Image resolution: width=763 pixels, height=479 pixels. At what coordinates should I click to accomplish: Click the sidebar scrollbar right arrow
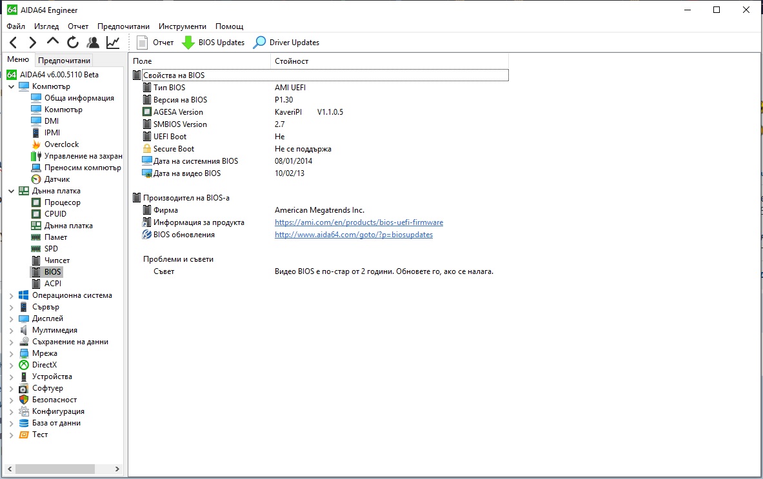click(x=117, y=469)
